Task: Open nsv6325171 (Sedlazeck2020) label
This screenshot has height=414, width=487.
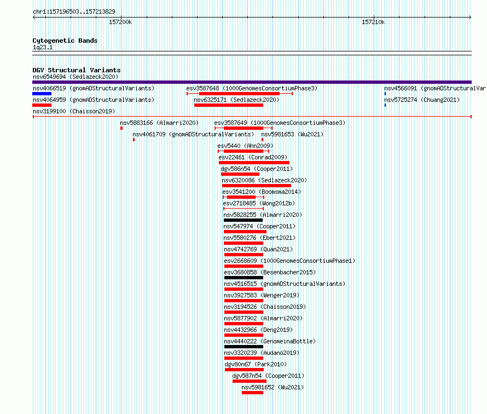Action: [x=236, y=100]
